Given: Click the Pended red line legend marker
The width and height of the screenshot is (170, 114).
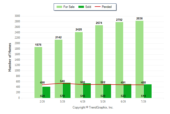Looking at the screenshot, I should click(98, 7).
